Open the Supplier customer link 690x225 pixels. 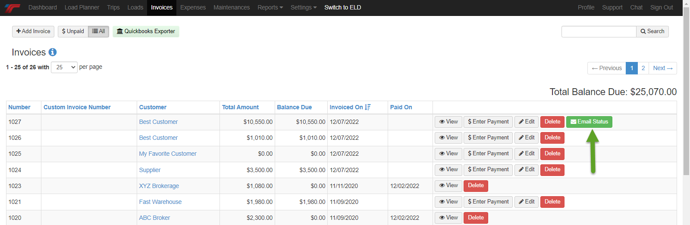coord(150,170)
